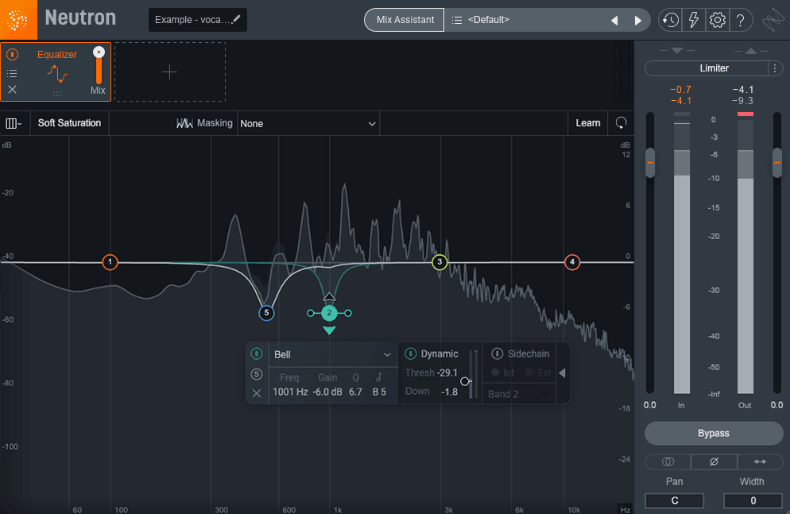Screen dimensions: 790x514
Task: Select Int sidechain source
Action: [503, 373]
